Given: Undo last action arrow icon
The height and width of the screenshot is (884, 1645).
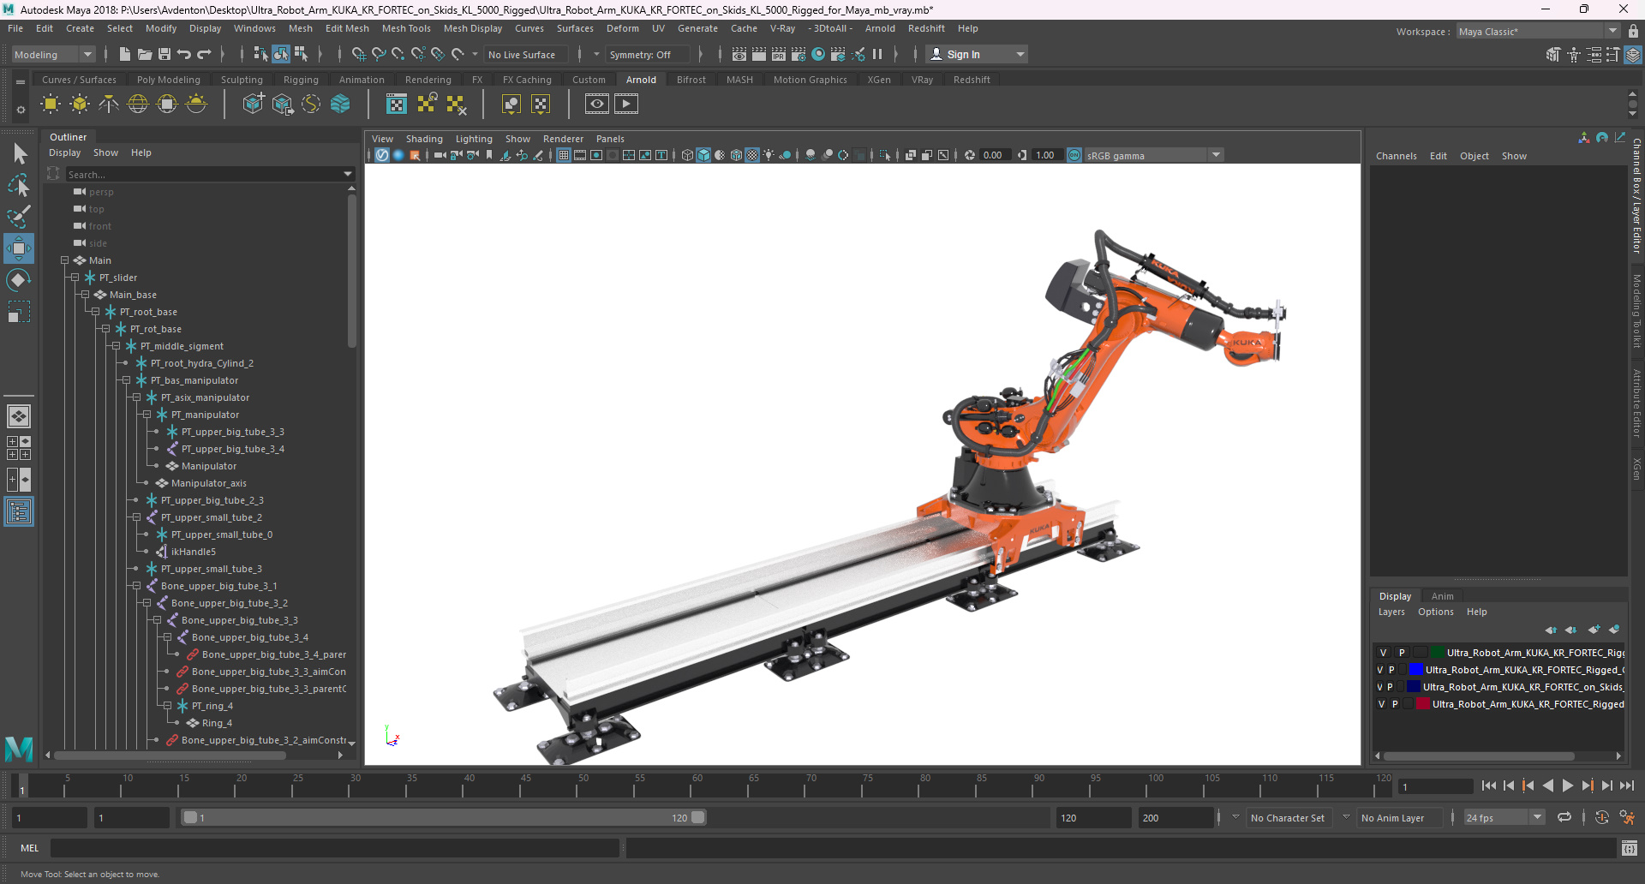Looking at the screenshot, I should pos(183,54).
